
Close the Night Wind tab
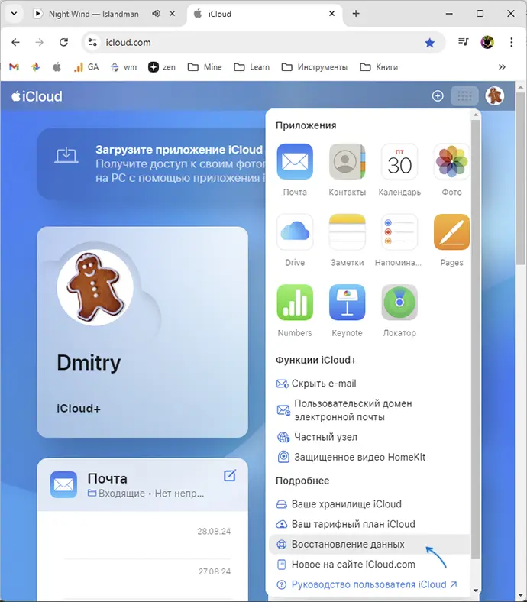click(173, 14)
